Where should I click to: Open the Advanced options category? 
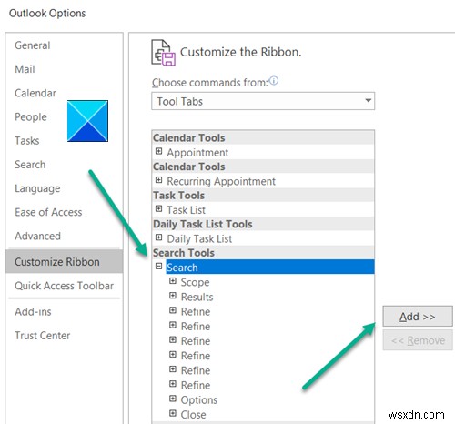(x=37, y=236)
